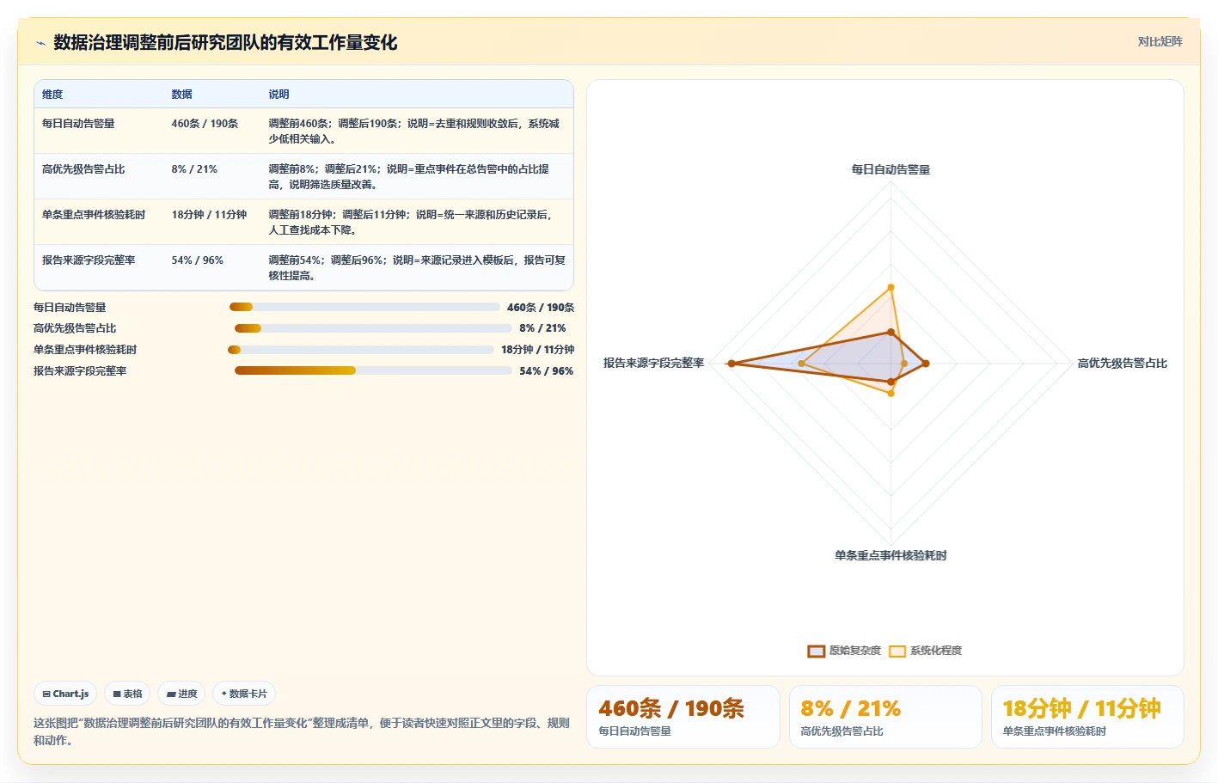Select the 表格 chip
Image resolution: width=1218 pixels, height=783 pixels.
127,694
